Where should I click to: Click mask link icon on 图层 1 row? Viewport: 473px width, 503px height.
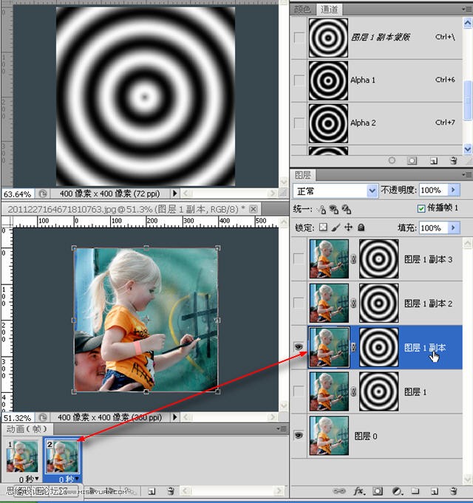pos(353,391)
